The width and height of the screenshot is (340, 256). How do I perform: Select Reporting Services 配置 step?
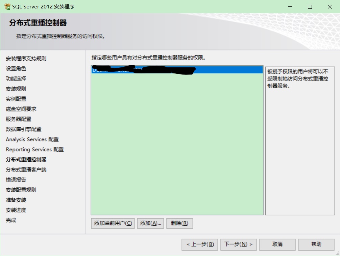coord(35,150)
